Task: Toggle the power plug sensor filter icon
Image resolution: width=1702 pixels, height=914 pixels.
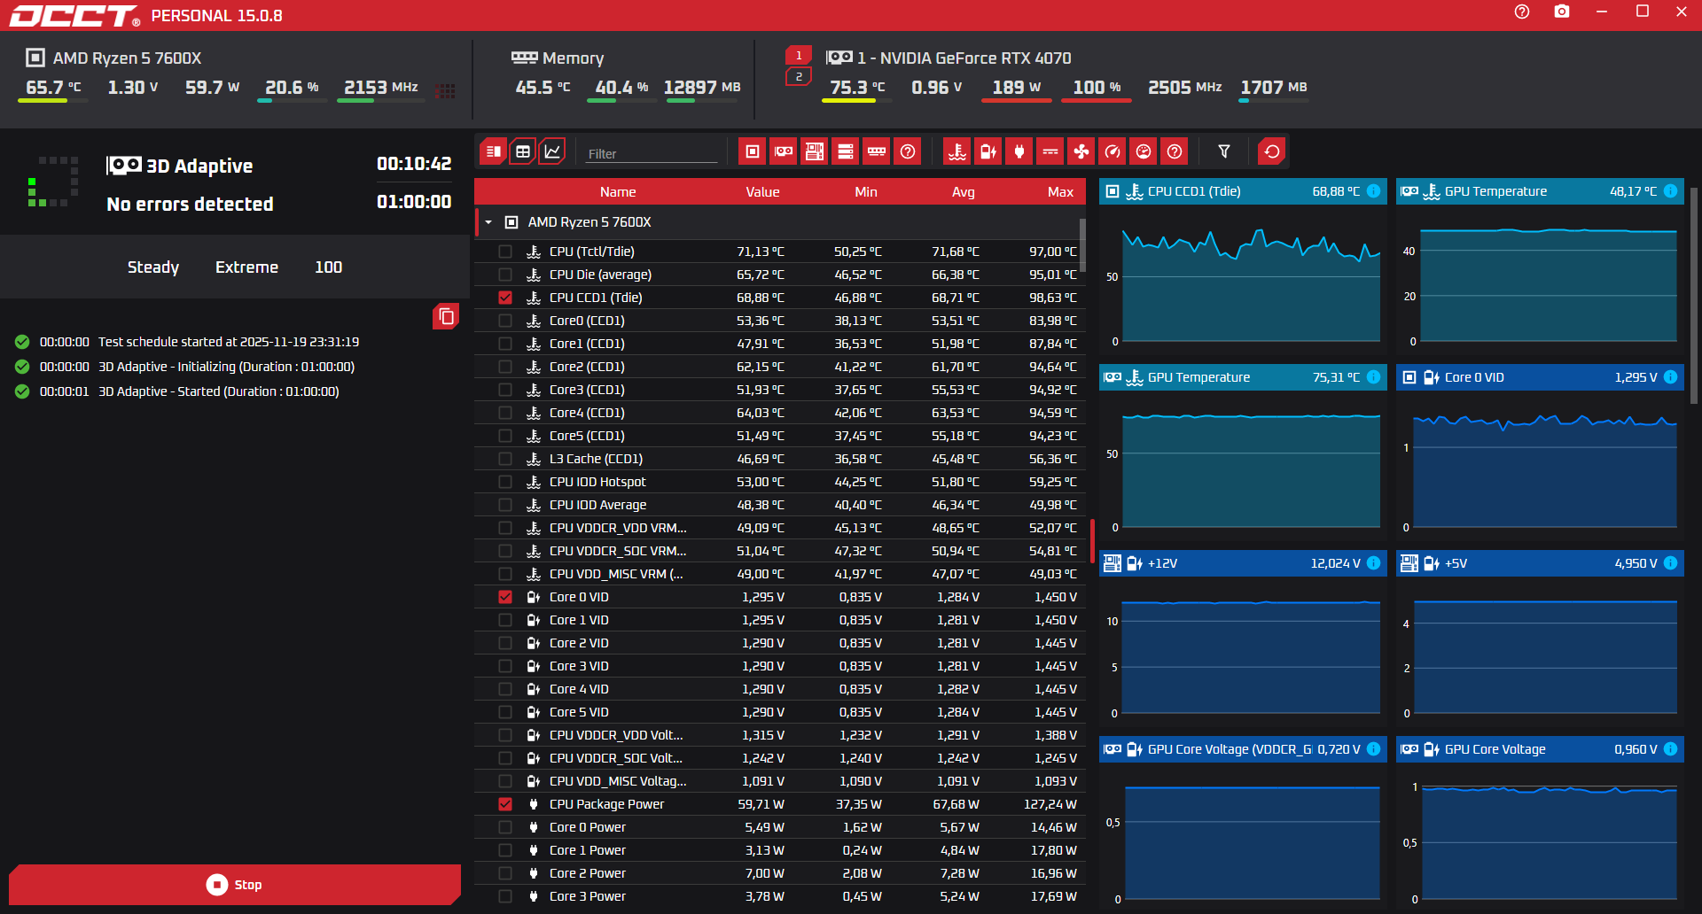Action: point(1019,151)
